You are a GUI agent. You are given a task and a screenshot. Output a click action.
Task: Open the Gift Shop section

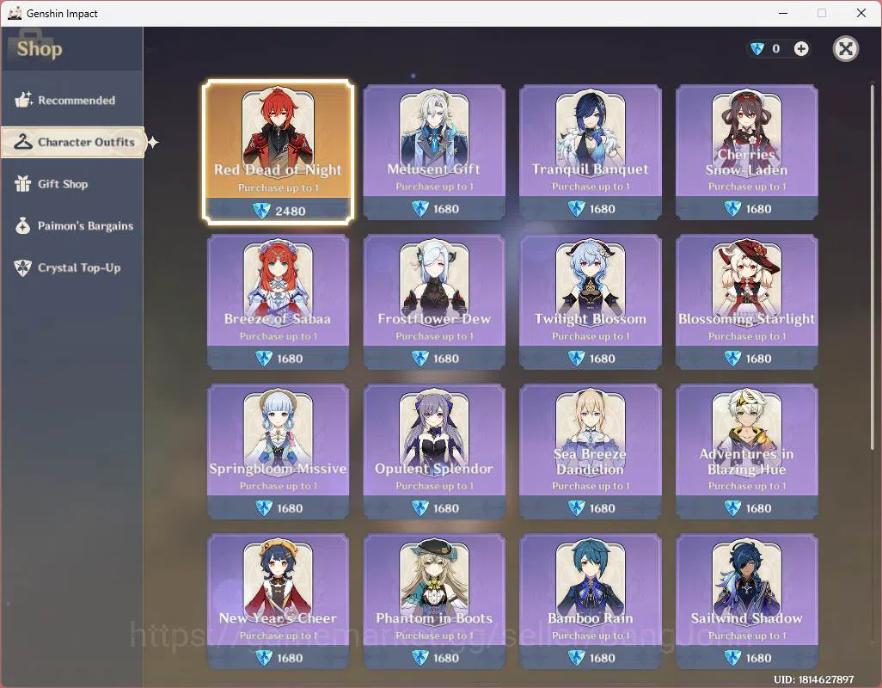pos(72,184)
